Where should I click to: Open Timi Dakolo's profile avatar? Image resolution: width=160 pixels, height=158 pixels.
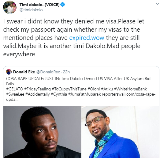click(x=10, y=7)
